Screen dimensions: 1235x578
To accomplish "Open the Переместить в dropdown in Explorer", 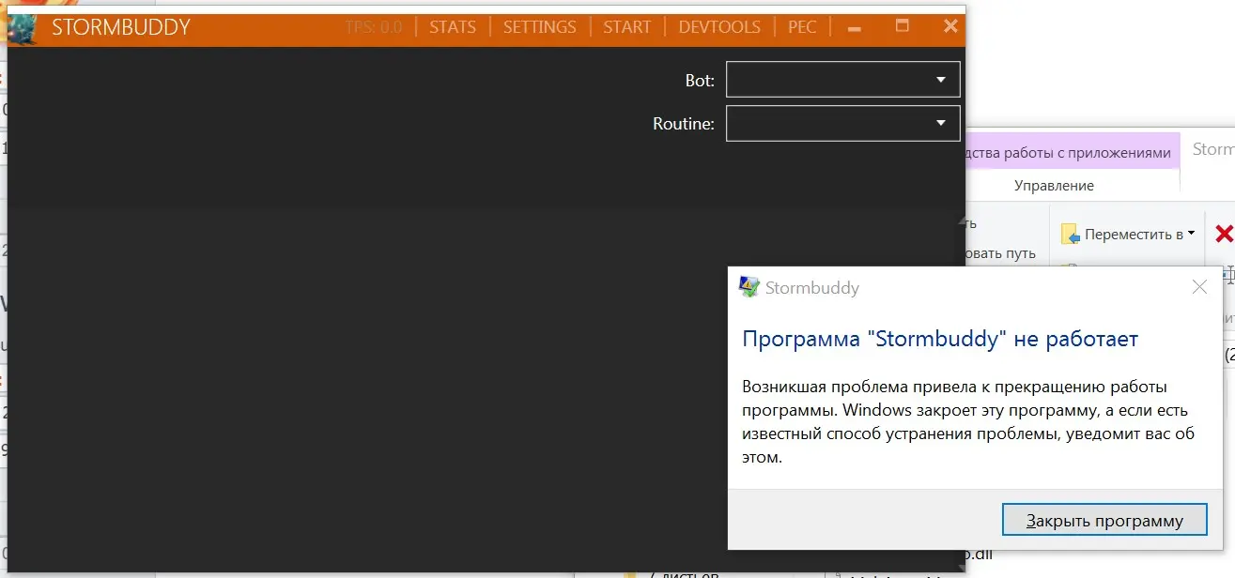I will [x=1129, y=234].
